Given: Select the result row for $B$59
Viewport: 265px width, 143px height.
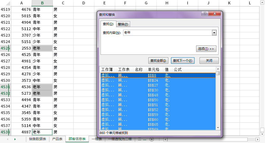Looking at the screenshot, I should click(x=158, y=115).
